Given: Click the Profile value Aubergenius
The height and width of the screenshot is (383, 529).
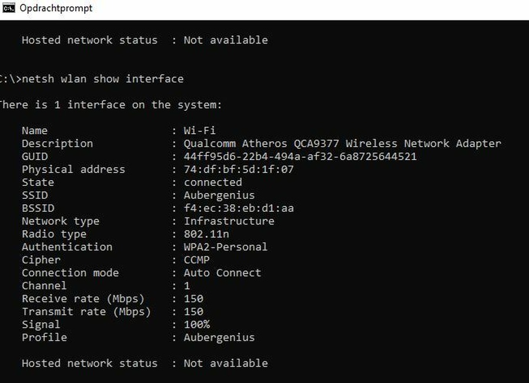Looking at the screenshot, I should coord(219,337).
